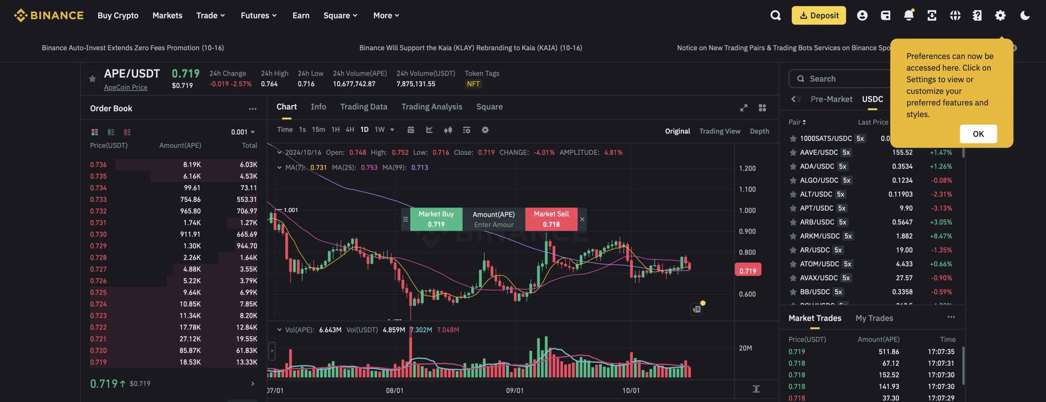Image resolution: width=1046 pixels, height=402 pixels.
Task: Open the Info tab
Action: point(318,107)
